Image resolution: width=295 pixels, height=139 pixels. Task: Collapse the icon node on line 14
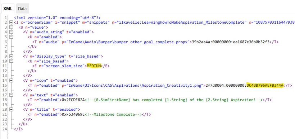[x=11, y=81]
